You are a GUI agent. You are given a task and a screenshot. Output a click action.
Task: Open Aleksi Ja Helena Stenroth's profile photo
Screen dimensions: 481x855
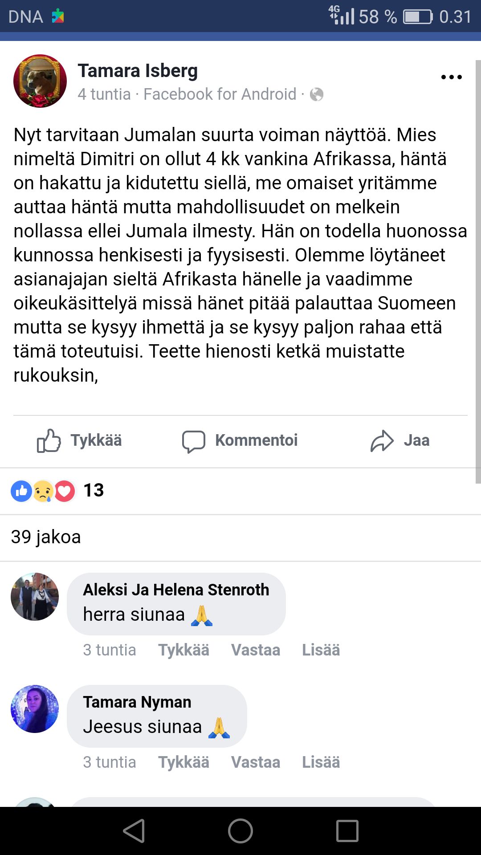tap(35, 597)
